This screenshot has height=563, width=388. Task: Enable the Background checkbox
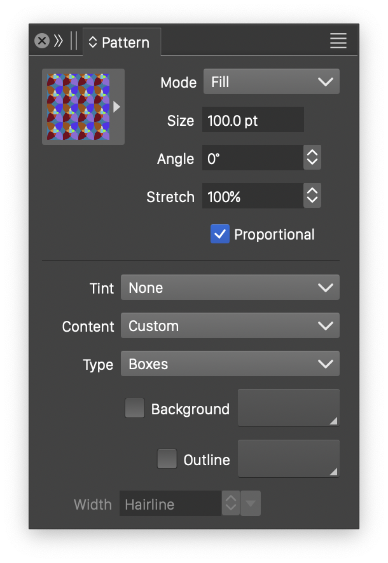[x=135, y=408]
